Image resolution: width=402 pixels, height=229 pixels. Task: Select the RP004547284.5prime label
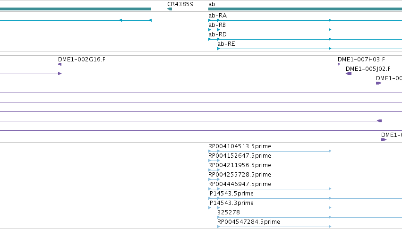coord(248,222)
